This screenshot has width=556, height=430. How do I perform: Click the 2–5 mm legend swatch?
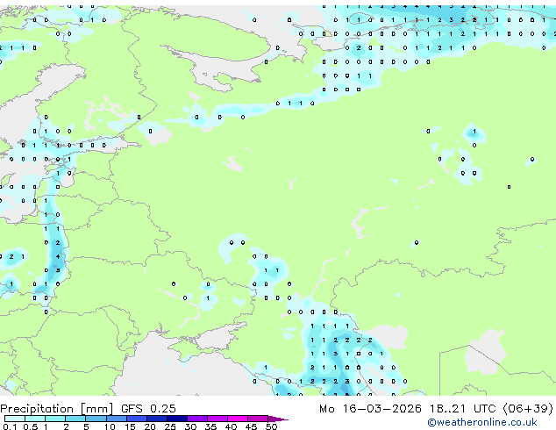(x=75, y=419)
